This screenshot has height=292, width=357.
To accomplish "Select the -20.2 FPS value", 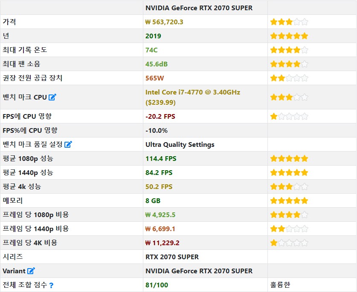I will [160, 116].
